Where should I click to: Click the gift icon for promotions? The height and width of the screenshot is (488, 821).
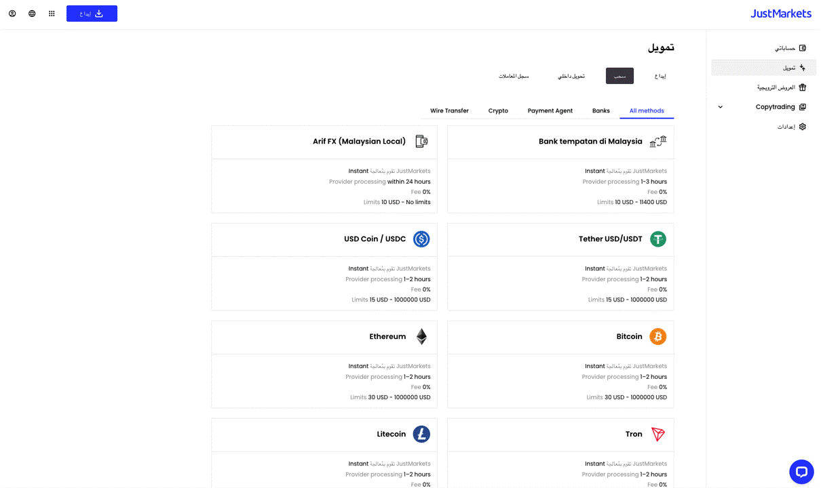(x=803, y=87)
